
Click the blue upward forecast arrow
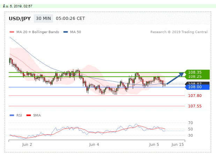pos(175,78)
